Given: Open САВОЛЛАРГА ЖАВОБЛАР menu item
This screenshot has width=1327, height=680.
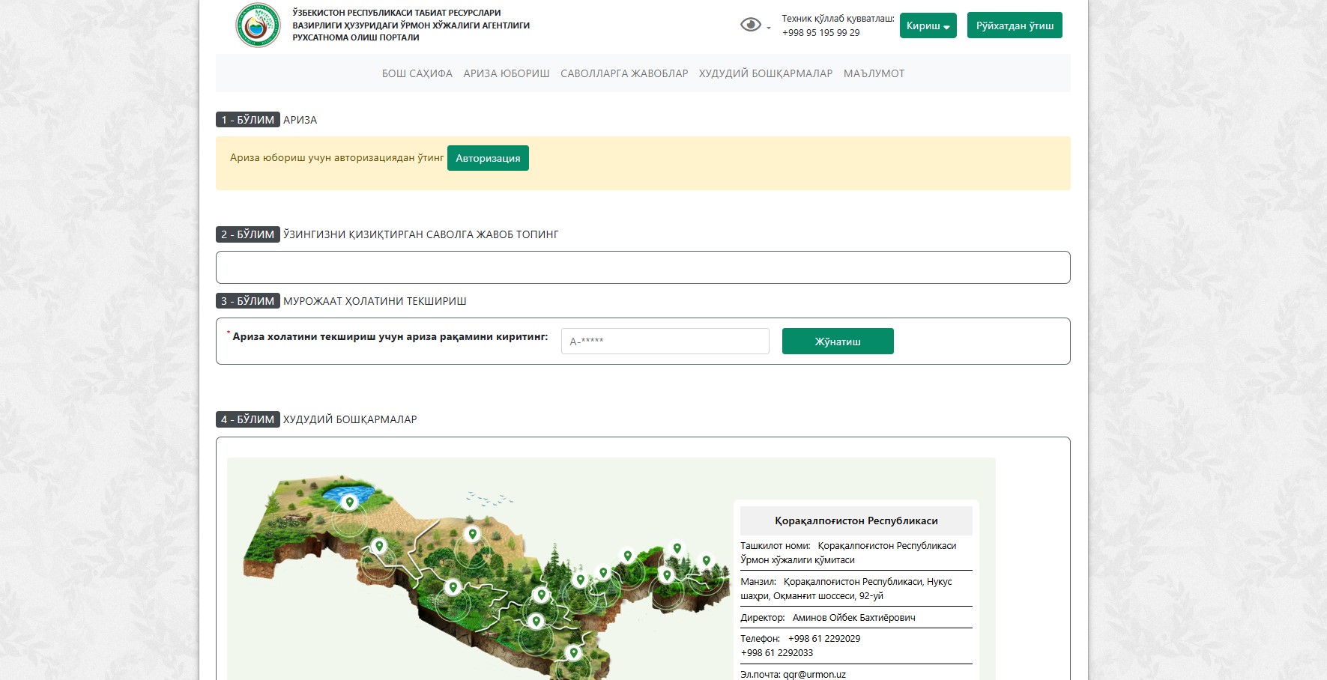Looking at the screenshot, I should (623, 73).
